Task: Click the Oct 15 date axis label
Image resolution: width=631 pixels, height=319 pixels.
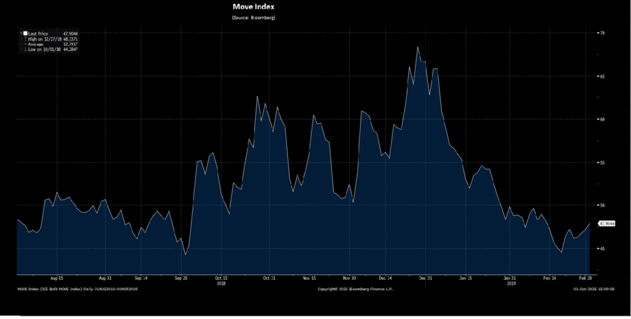Action: click(221, 278)
